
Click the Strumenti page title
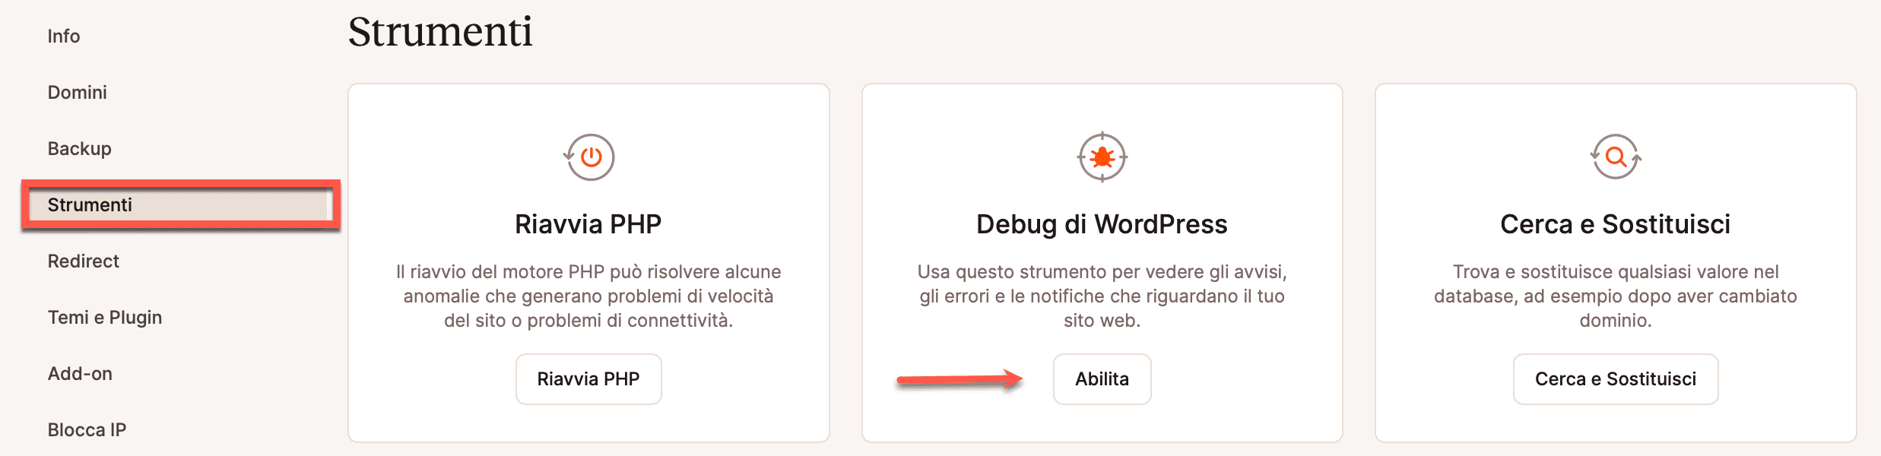coord(439,32)
